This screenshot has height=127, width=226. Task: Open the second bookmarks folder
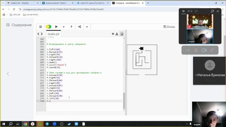(x=31, y=15)
